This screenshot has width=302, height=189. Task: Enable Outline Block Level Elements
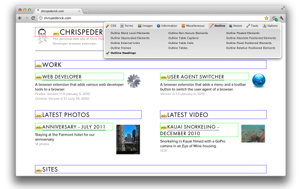(x=130, y=33)
